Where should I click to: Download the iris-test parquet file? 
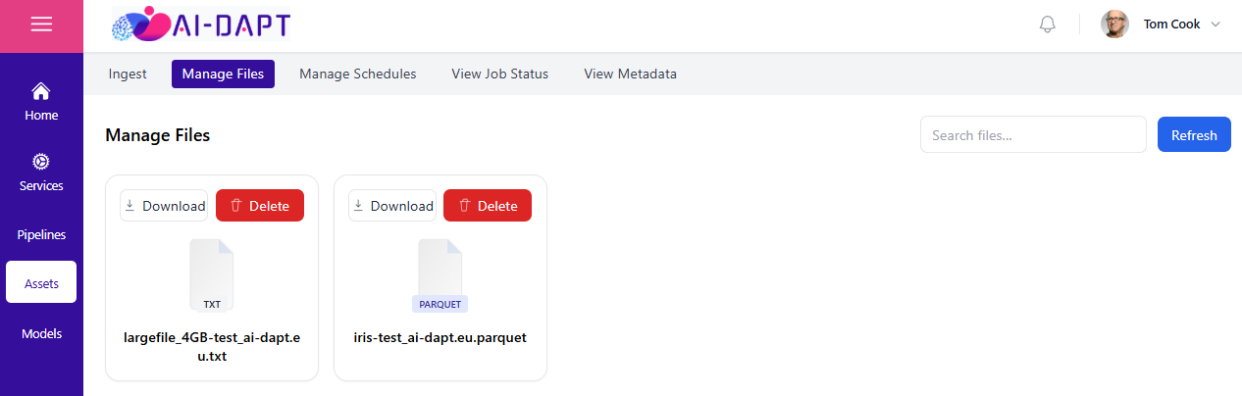click(392, 206)
